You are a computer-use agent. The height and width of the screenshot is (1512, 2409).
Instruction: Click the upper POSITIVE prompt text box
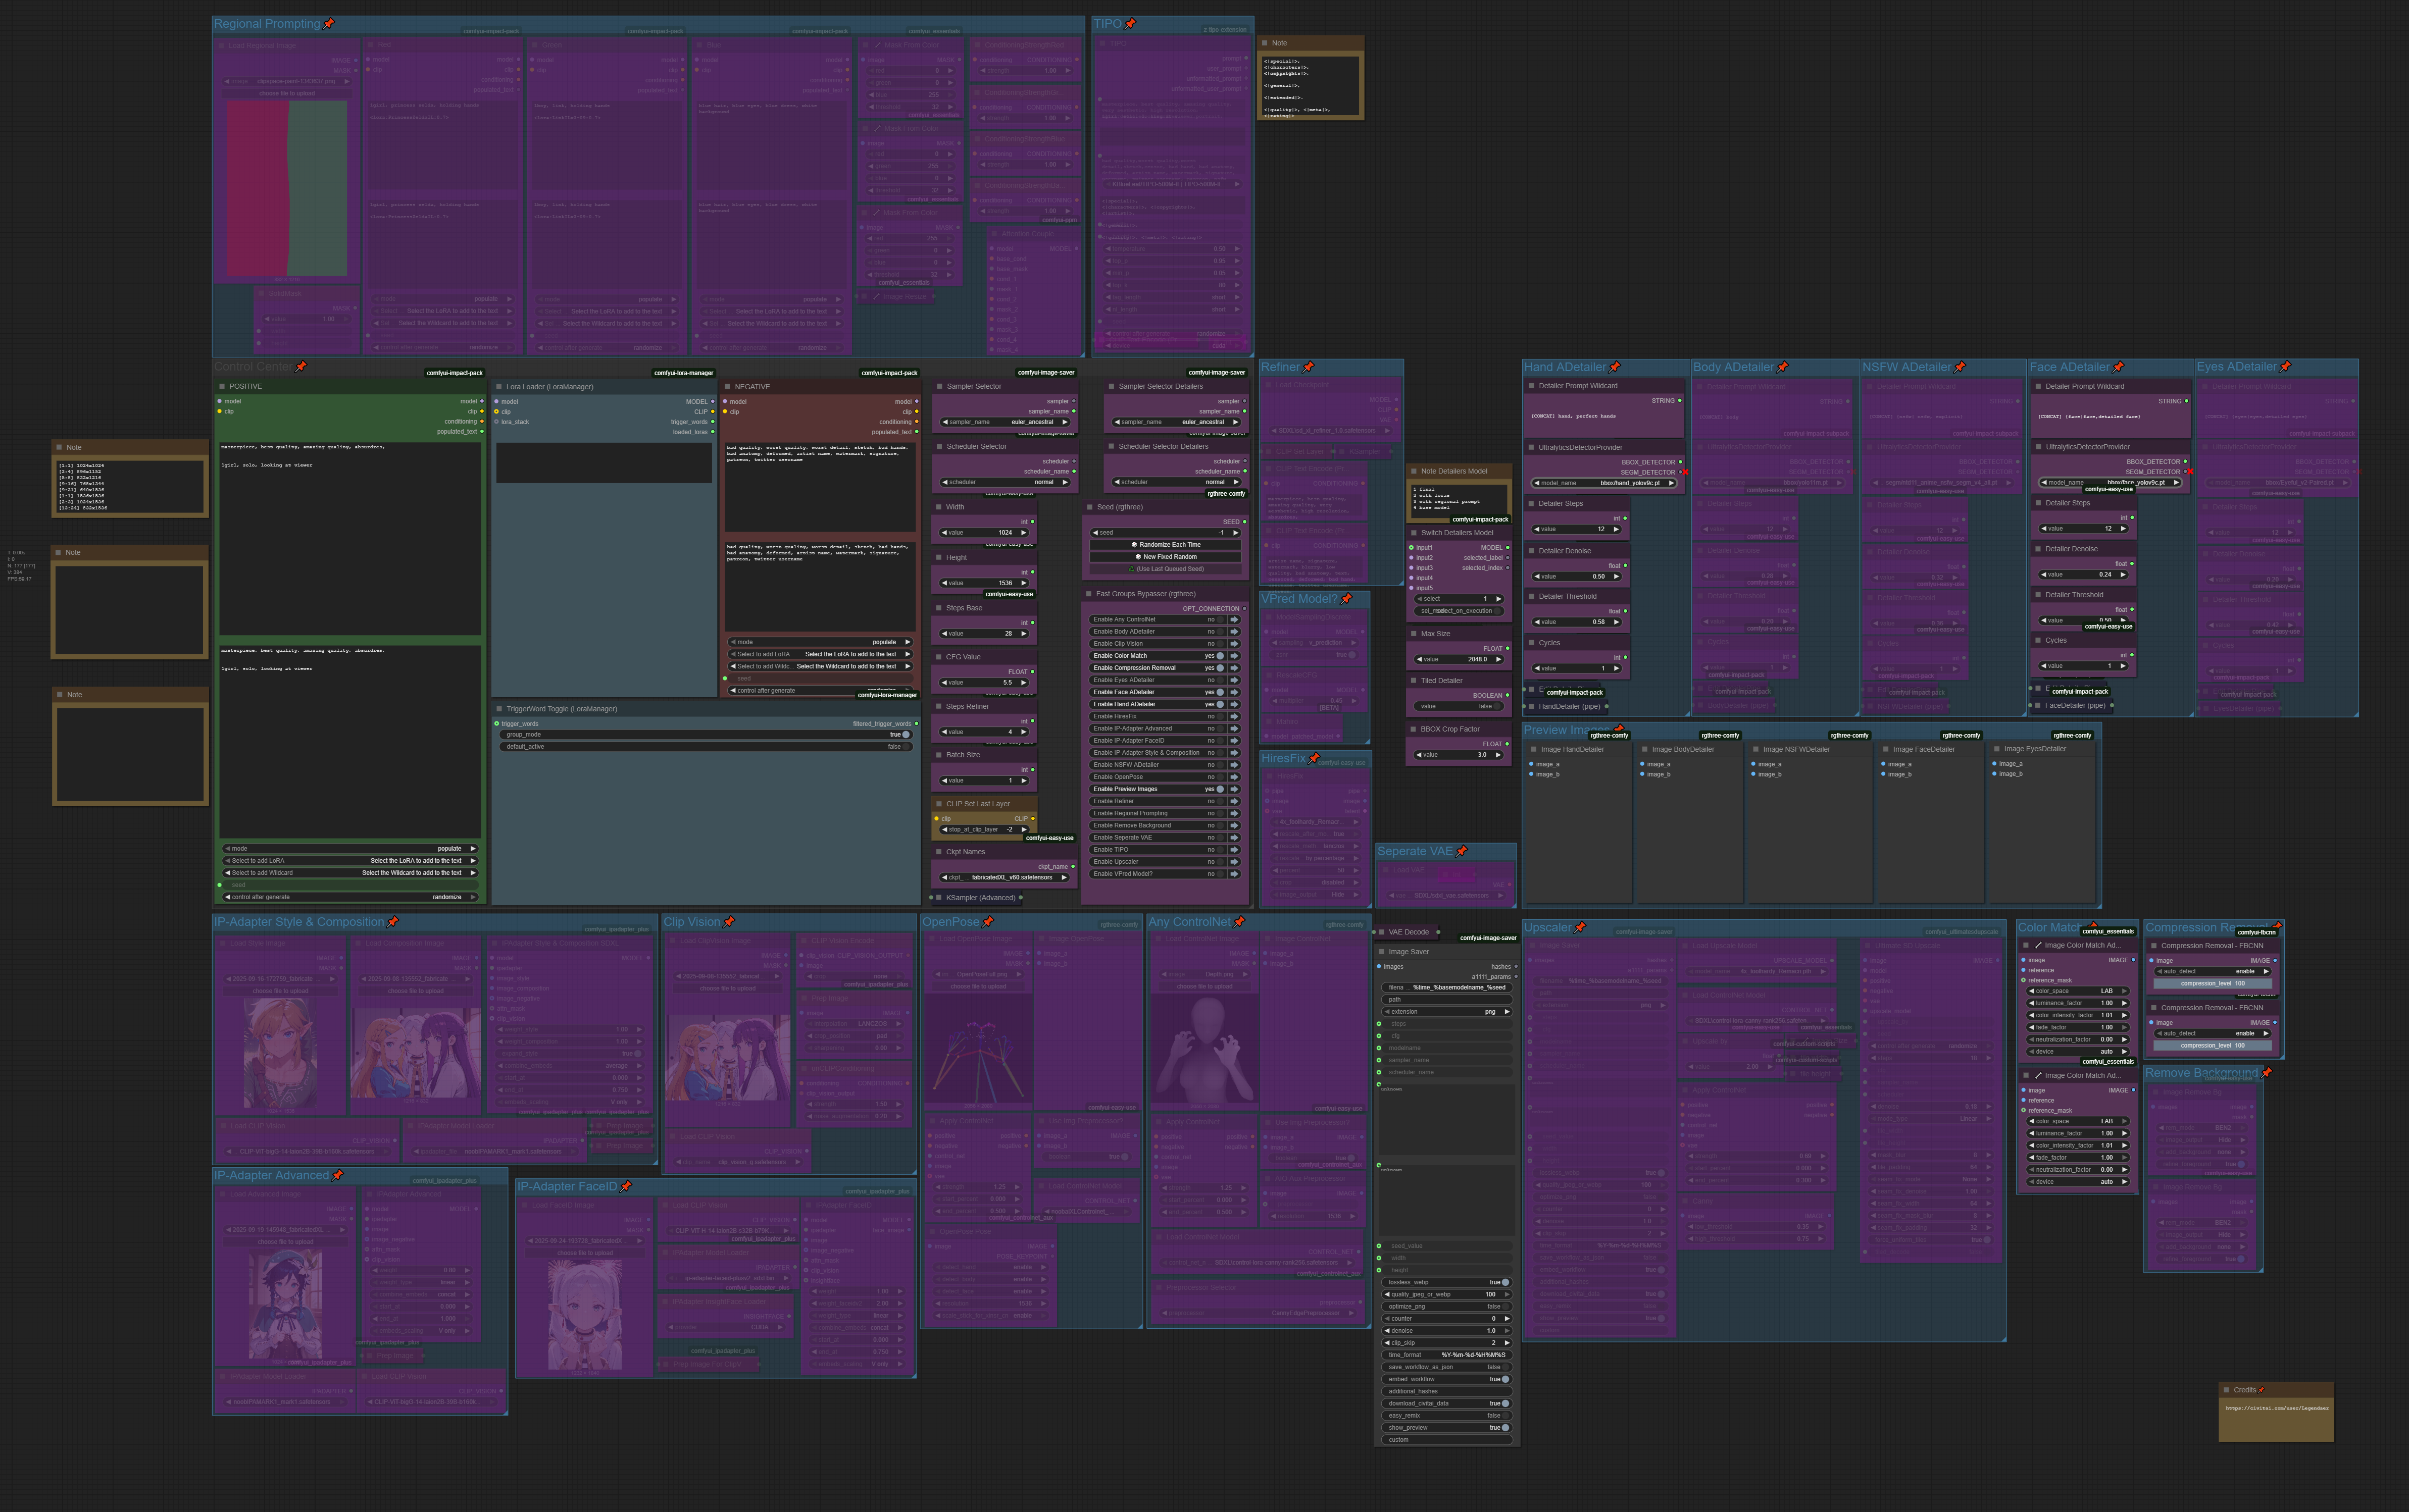[x=349, y=540]
